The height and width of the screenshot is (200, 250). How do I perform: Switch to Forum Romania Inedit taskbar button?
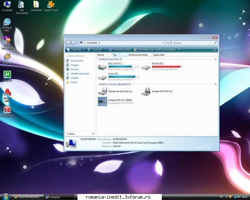click(28, 197)
